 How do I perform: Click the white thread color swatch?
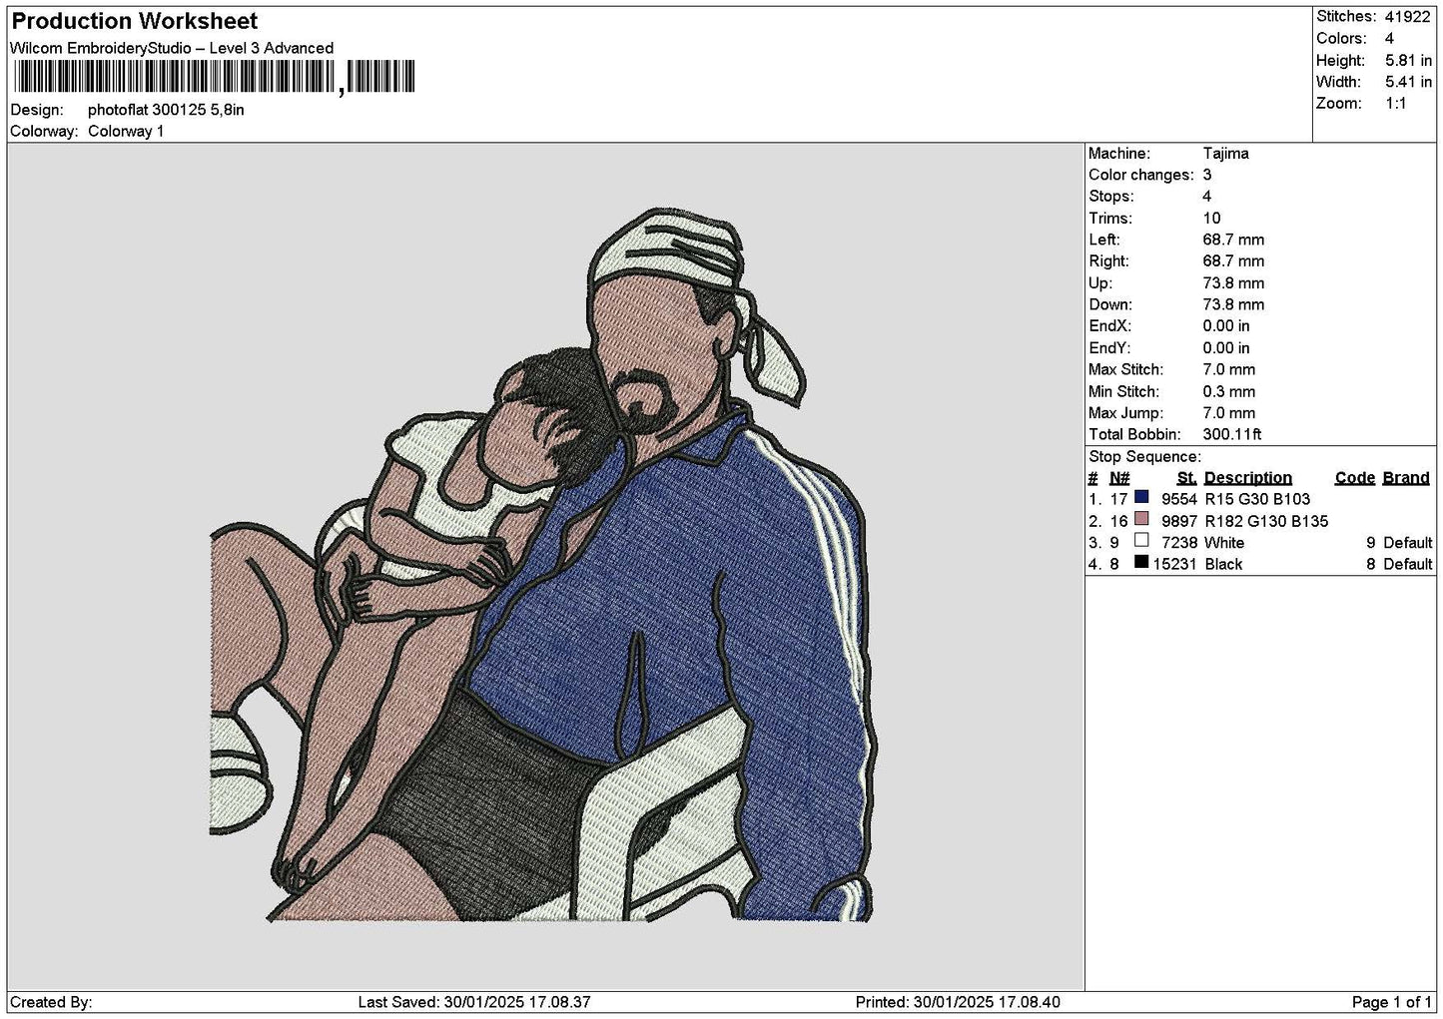pyautogui.click(x=1141, y=541)
